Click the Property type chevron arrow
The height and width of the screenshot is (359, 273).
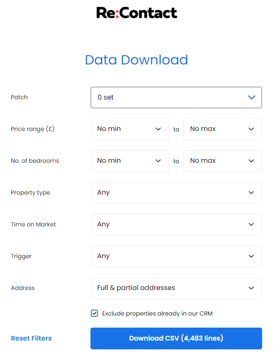pyautogui.click(x=251, y=193)
